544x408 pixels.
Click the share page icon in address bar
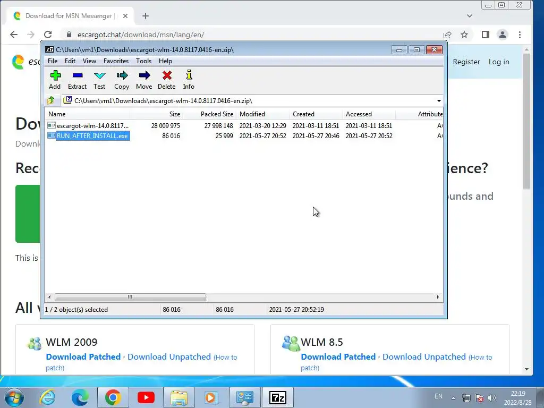[447, 35]
